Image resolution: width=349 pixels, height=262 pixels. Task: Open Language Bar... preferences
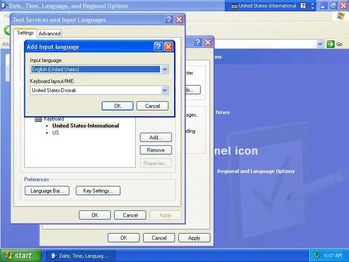coord(47,191)
